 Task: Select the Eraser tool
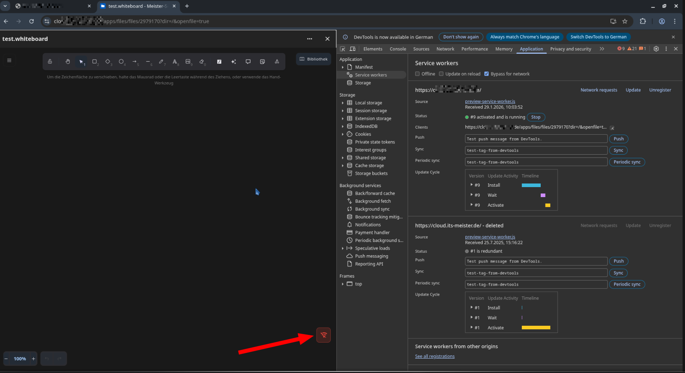click(202, 62)
